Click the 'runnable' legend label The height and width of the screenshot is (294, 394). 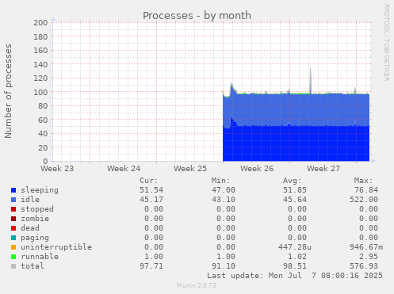point(40,257)
